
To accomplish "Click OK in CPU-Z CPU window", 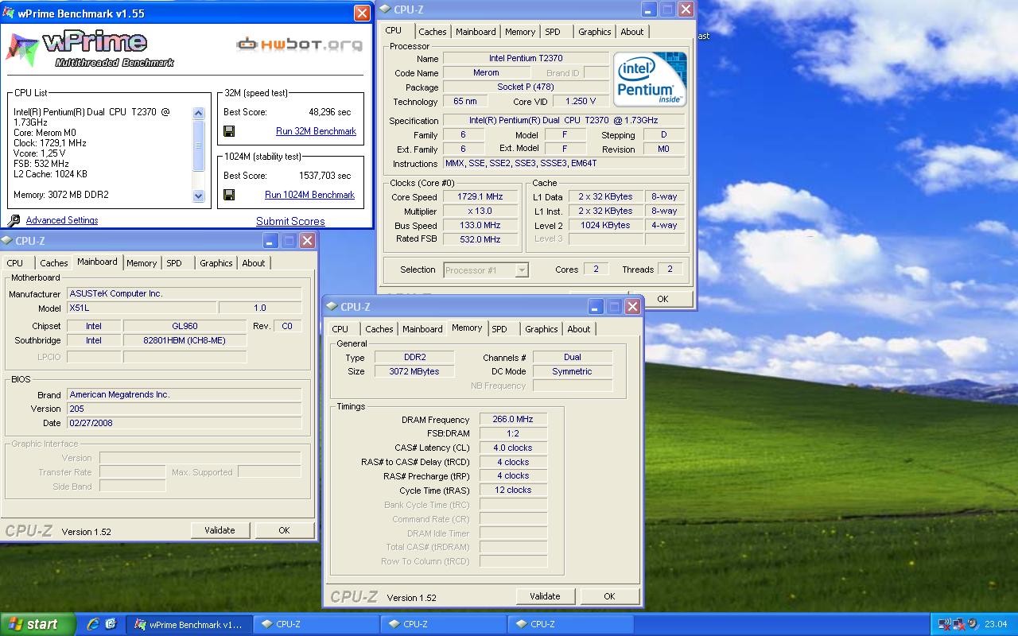I will pos(662,299).
